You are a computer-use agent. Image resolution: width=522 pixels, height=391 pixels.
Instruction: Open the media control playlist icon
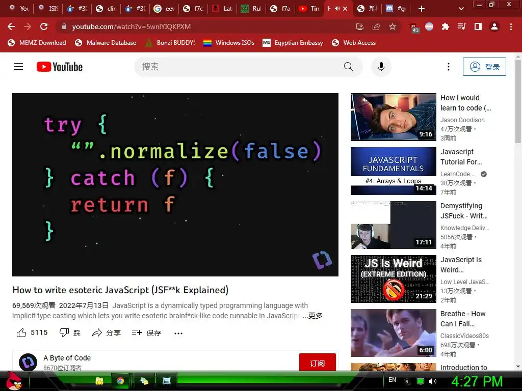tap(461, 26)
